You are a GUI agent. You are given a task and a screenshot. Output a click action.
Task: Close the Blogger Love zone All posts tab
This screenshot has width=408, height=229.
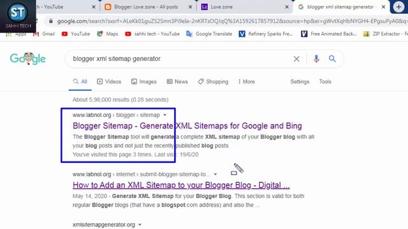tap(190, 7)
